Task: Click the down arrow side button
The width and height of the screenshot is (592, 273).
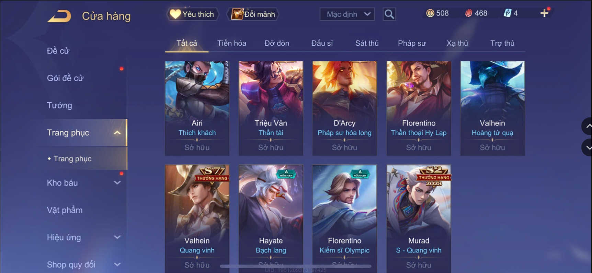Action: (587, 147)
